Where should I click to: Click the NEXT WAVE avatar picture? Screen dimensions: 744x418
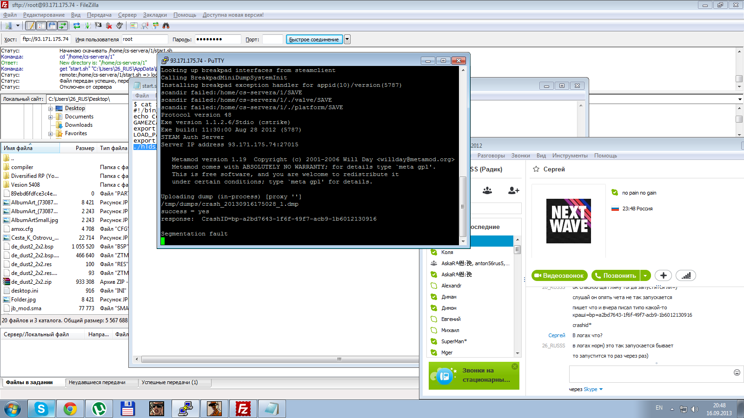tap(569, 221)
